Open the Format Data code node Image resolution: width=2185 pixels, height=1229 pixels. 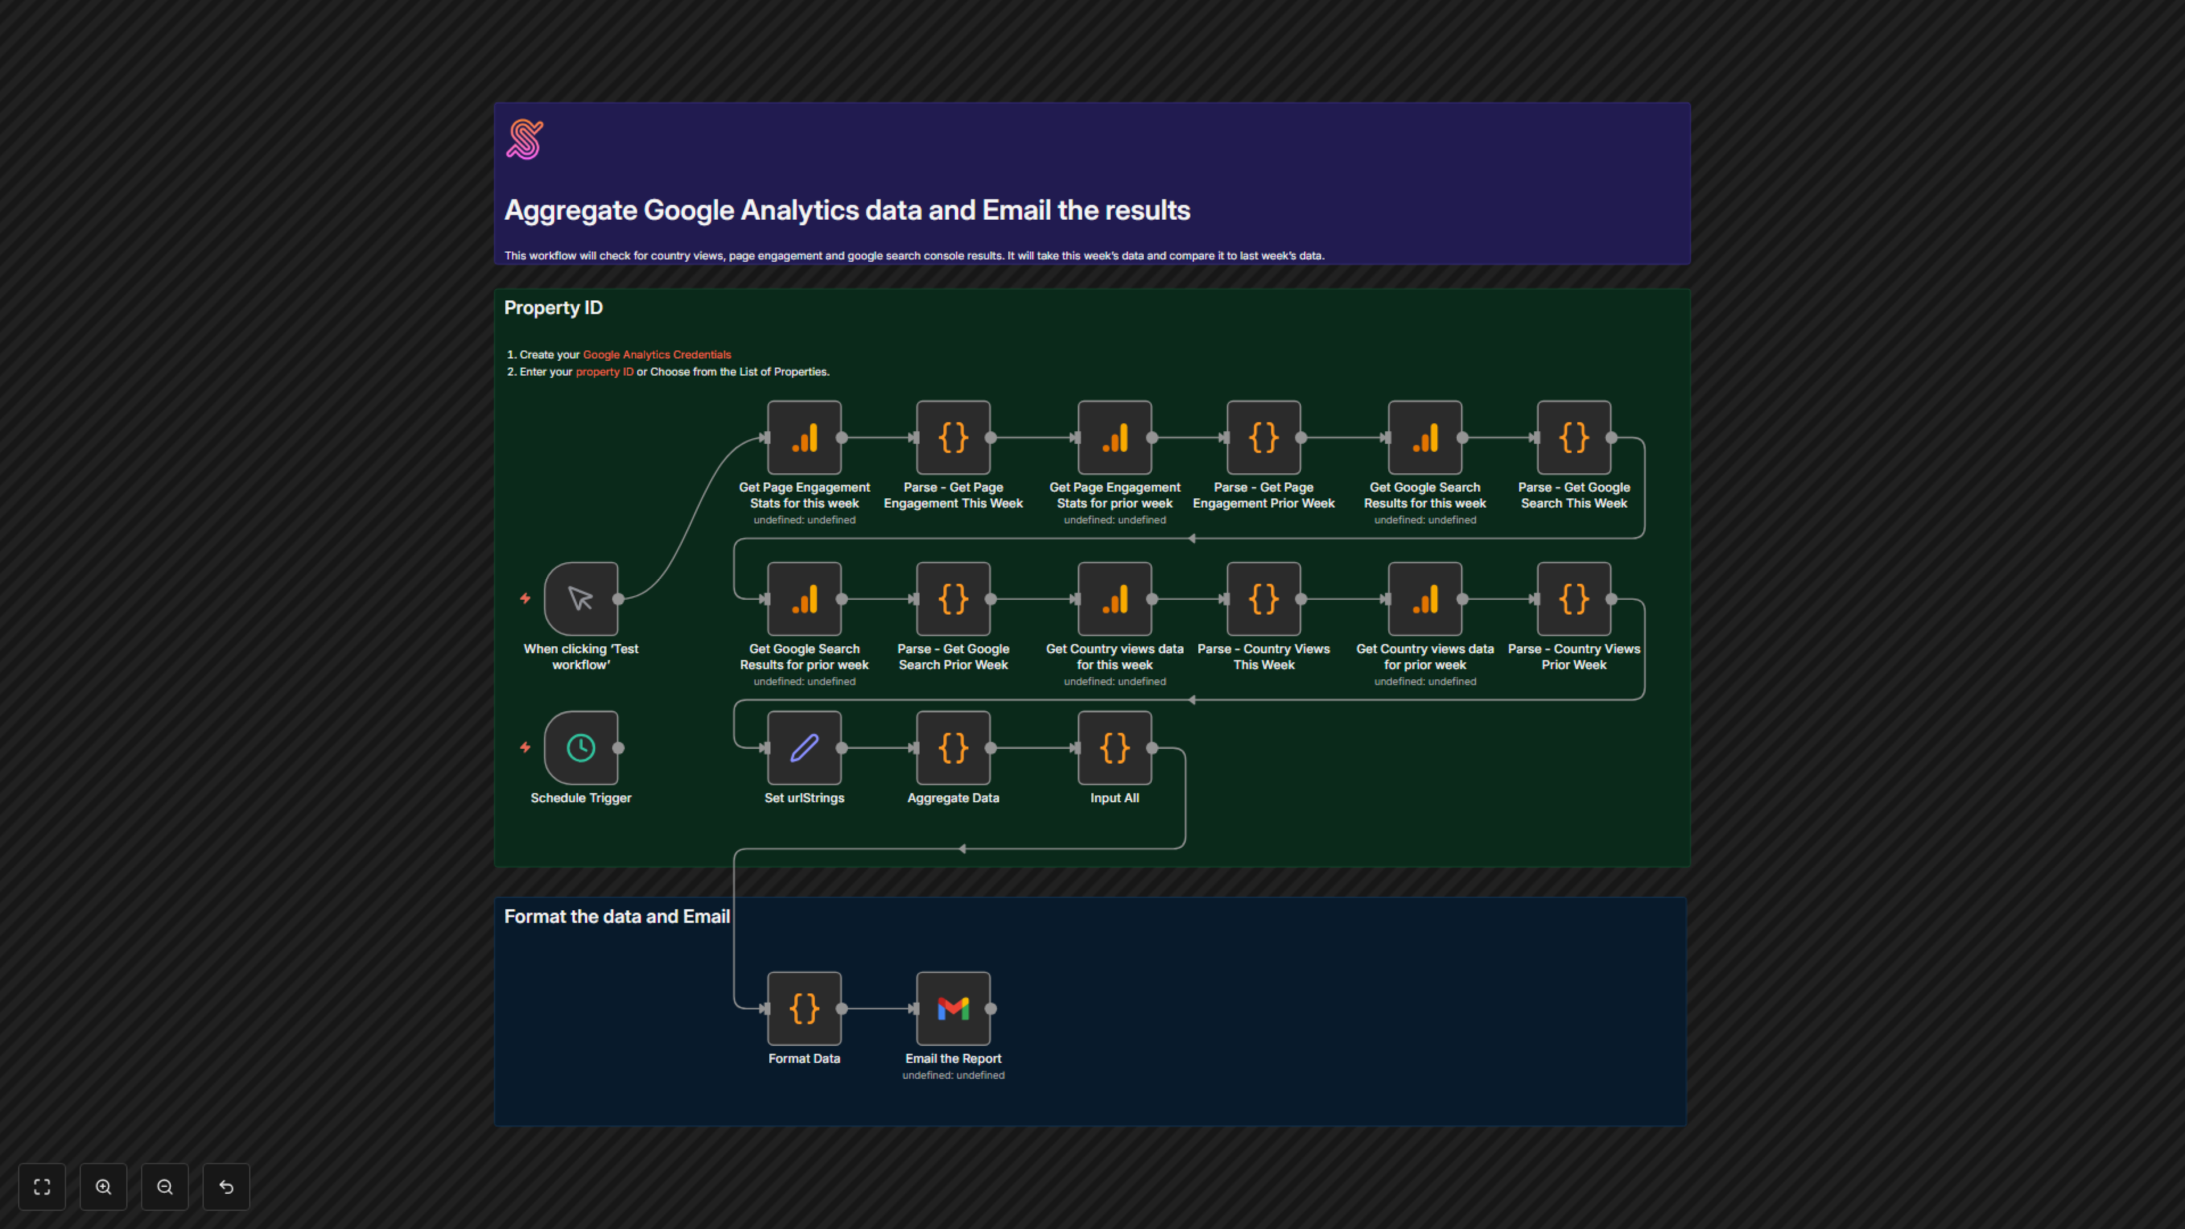click(804, 1008)
